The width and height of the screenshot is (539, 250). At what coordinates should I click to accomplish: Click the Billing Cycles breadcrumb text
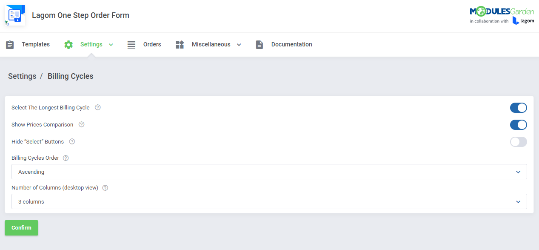(71, 76)
